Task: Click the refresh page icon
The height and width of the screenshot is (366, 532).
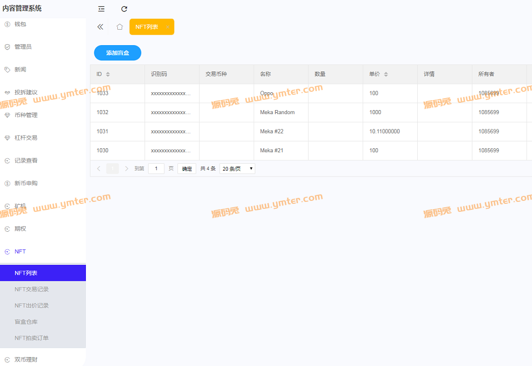Action: click(124, 9)
